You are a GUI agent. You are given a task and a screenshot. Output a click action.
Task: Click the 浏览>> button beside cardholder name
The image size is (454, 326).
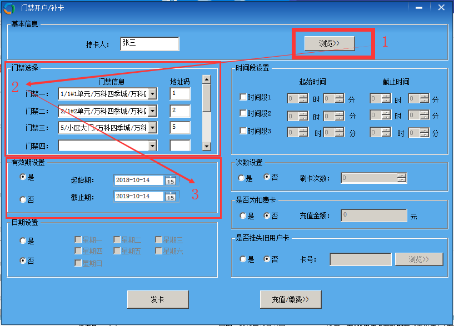click(x=329, y=43)
